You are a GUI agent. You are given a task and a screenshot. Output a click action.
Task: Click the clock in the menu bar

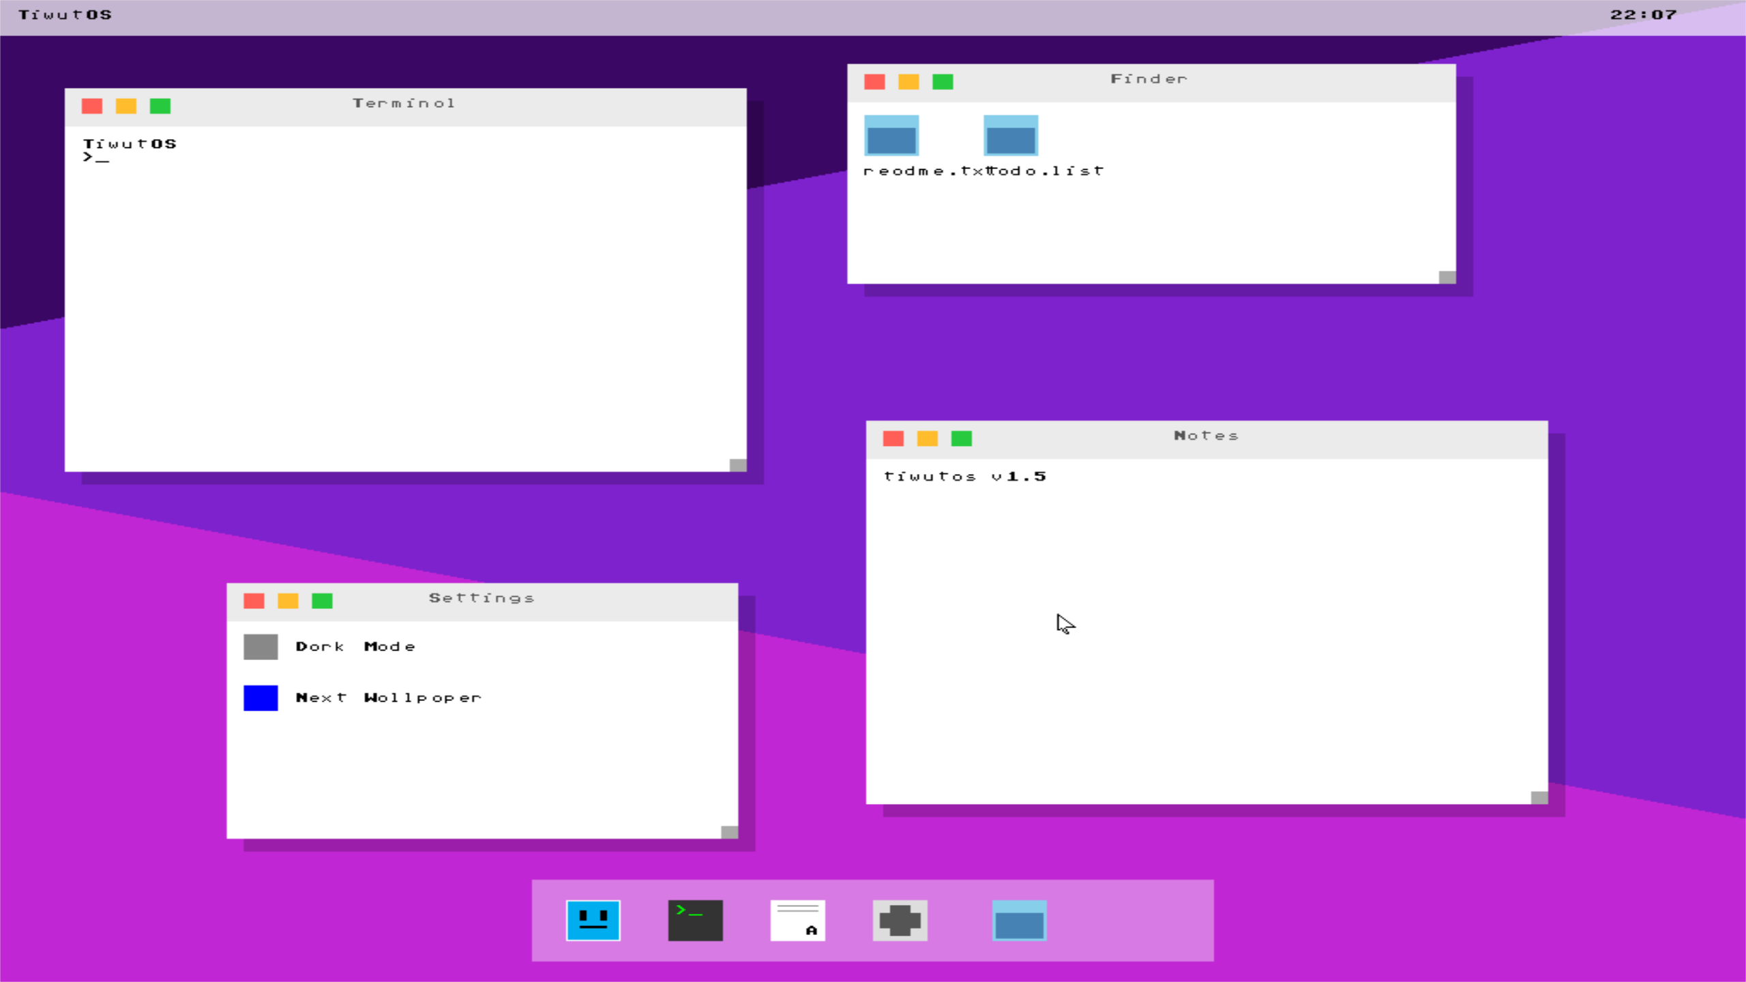pos(1643,15)
